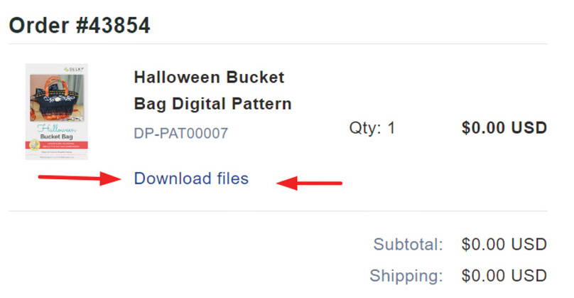Click the gold seal badge on the cover
574x298 pixels.
pos(34,145)
